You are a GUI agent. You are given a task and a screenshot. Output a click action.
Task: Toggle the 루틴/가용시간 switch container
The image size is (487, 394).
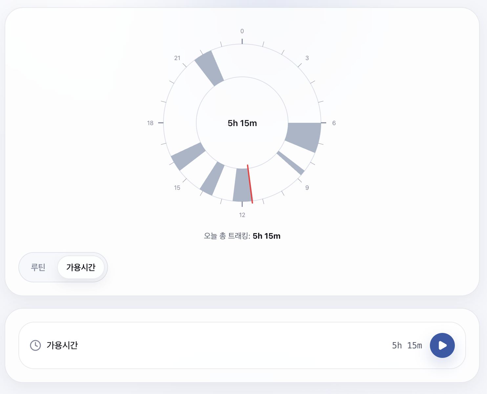(x=63, y=267)
